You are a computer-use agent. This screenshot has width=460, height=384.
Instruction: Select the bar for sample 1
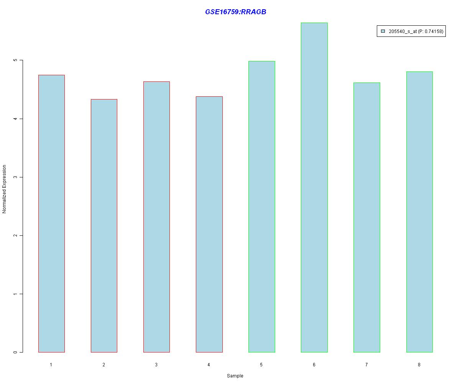51,214
